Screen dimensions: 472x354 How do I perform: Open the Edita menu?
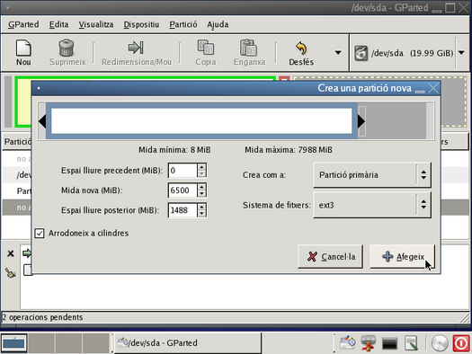pyautogui.click(x=58, y=24)
